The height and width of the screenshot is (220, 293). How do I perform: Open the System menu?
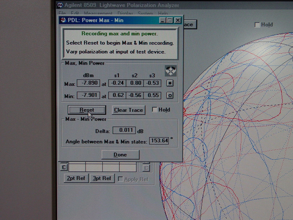coord(145,13)
